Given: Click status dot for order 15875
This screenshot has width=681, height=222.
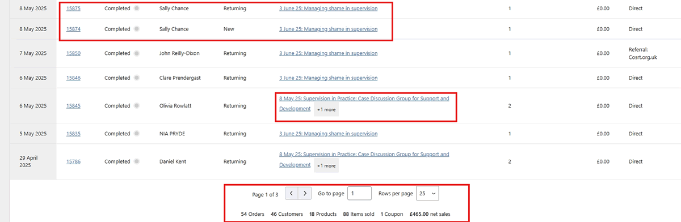Looking at the screenshot, I should pos(136,9).
